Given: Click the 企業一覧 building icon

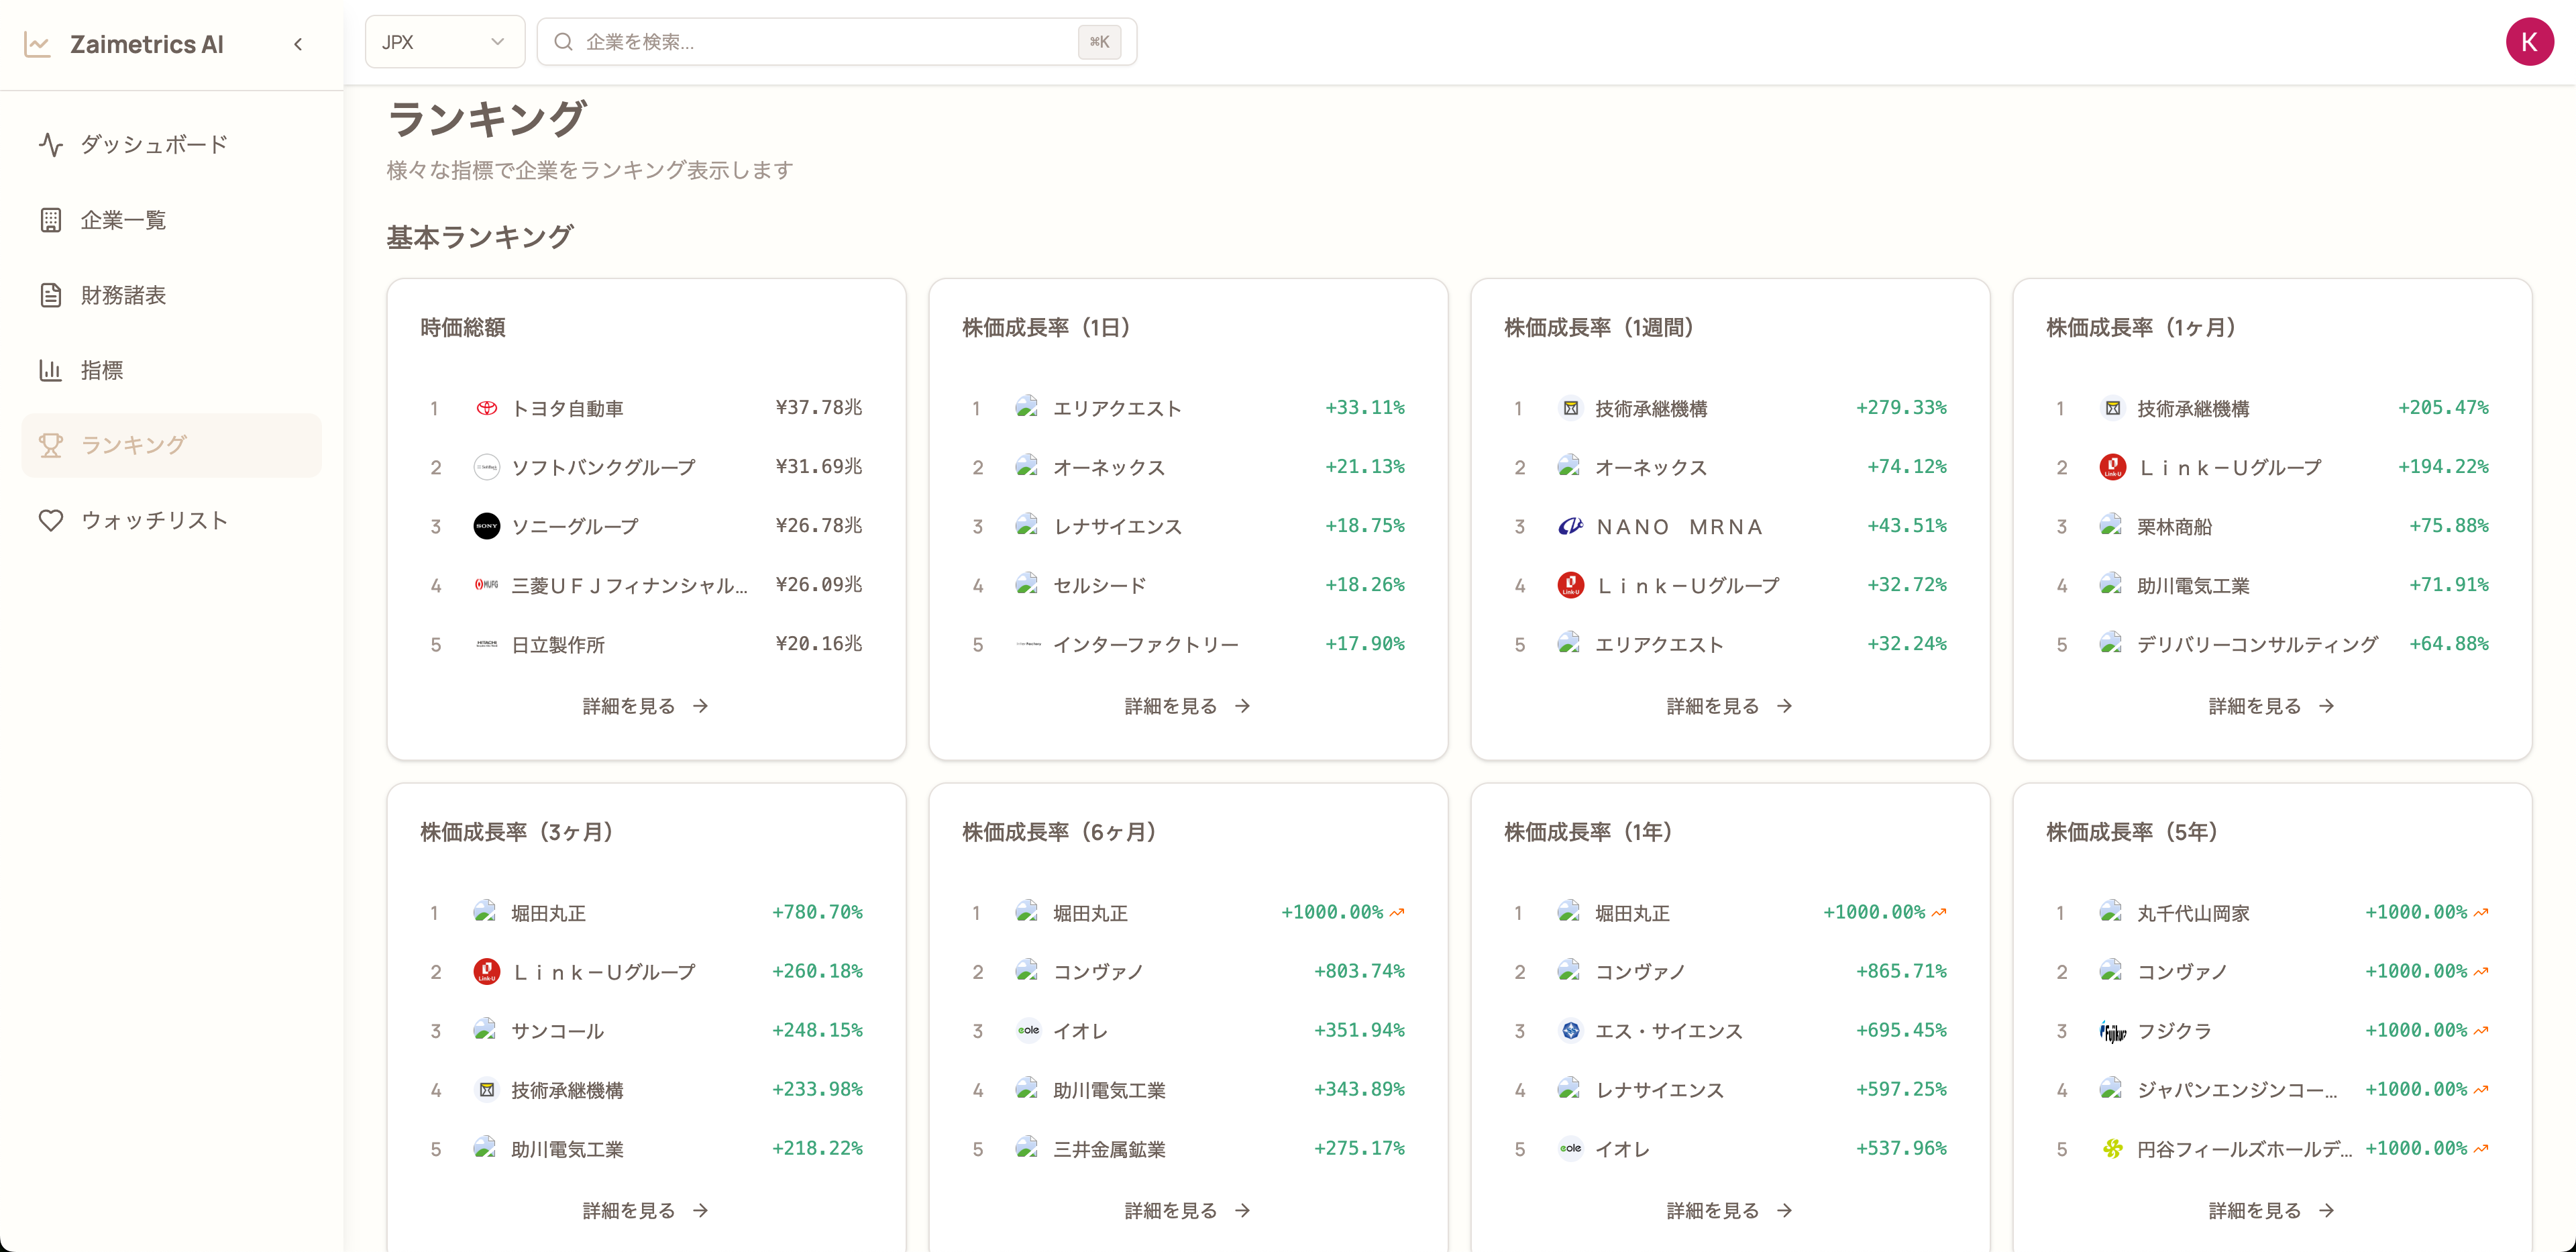Looking at the screenshot, I should [x=51, y=220].
